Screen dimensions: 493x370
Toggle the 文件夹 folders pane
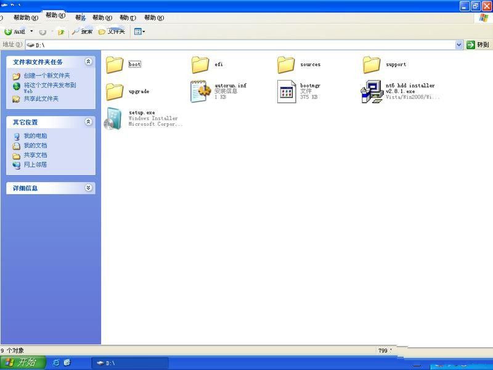coord(113,31)
